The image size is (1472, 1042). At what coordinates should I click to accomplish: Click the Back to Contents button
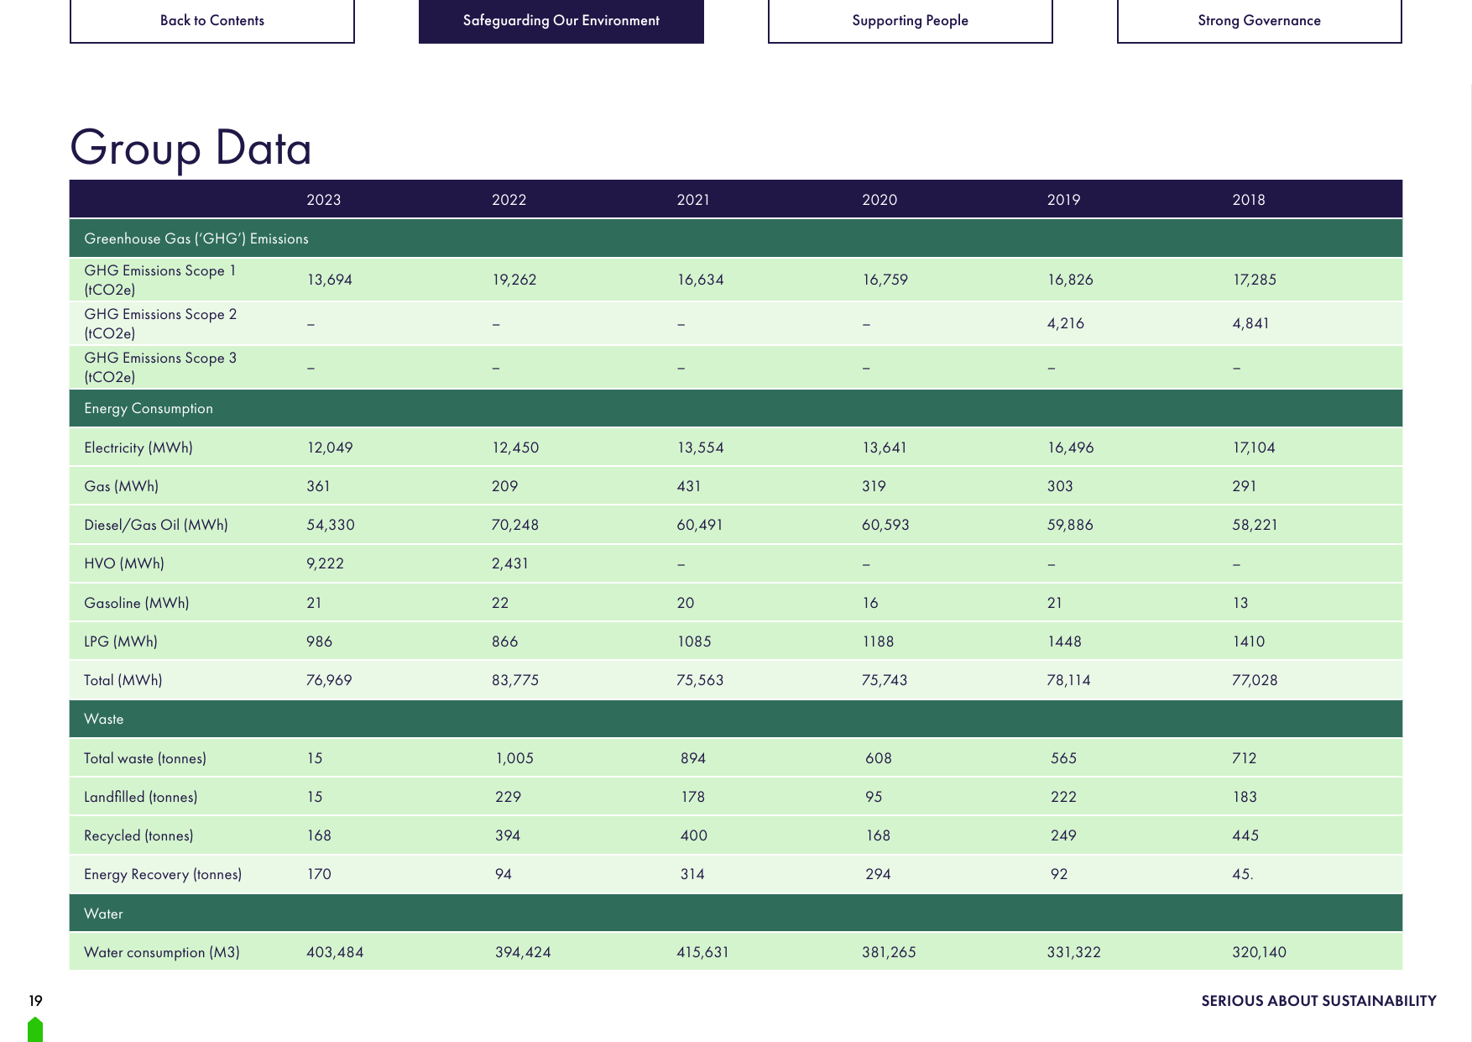pyautogui.click(x=212, y=20)
